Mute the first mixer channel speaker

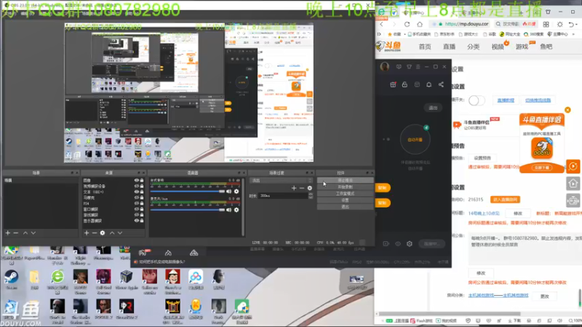[x=228, y=191]
